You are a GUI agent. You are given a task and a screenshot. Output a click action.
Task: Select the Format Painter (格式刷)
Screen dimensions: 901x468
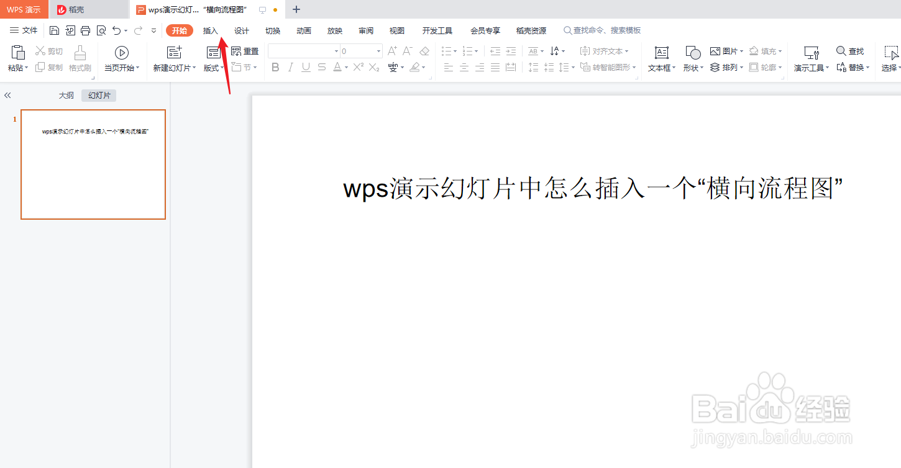pos(80,59)
